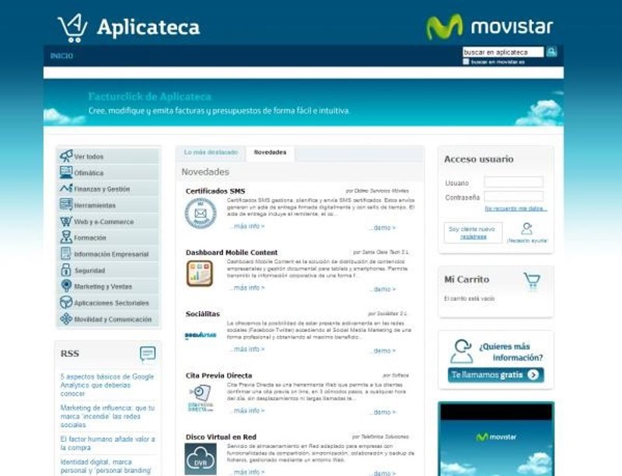Click the Disco Virtual en Red cloud icon
Screen dimensions: 622x476
(x=200, y=459)
